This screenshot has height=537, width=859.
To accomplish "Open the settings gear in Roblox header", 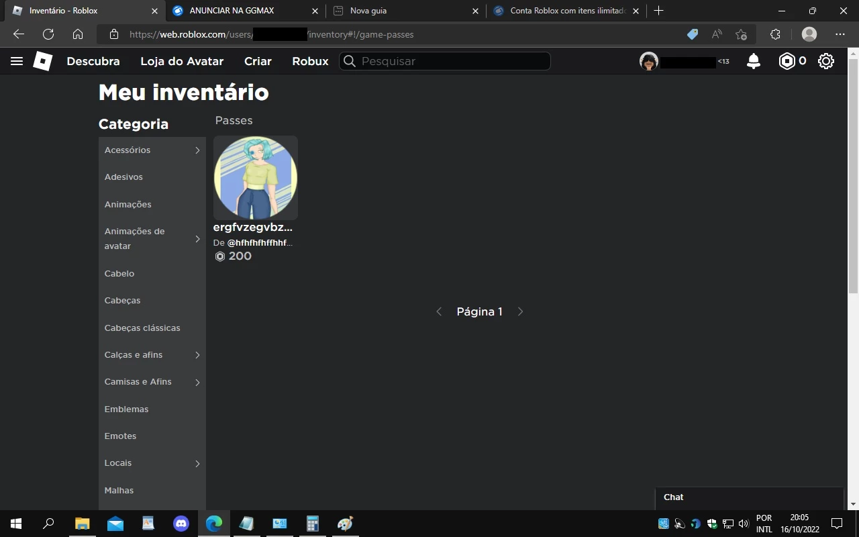I will point(826,61).
